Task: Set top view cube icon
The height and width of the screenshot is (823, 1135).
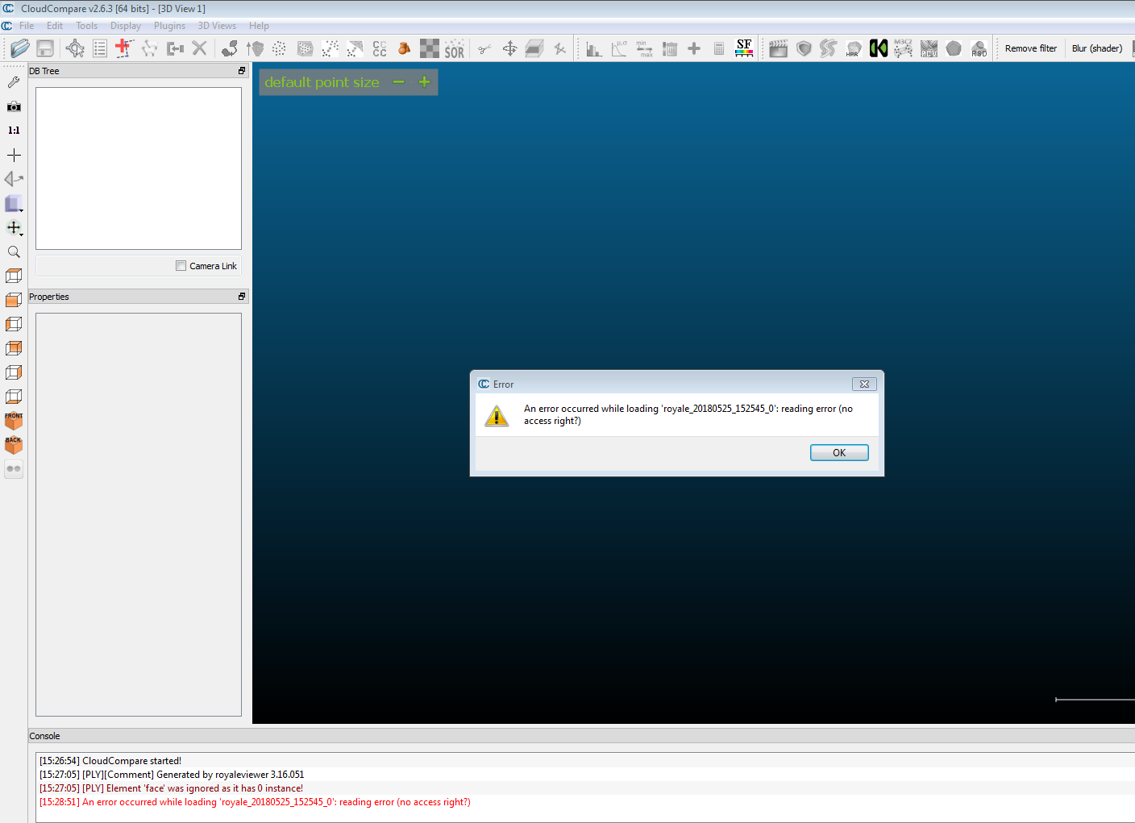Action: (14, 276)
